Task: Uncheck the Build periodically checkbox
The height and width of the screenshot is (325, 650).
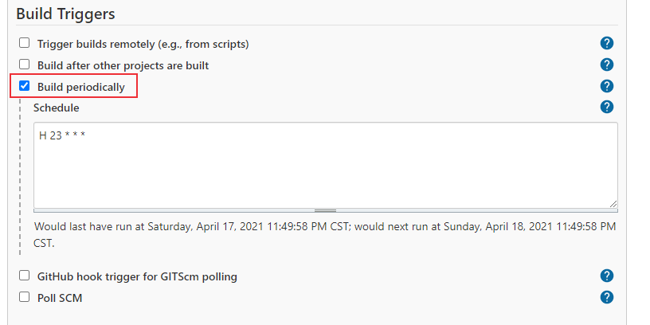Action: point(25,86)
